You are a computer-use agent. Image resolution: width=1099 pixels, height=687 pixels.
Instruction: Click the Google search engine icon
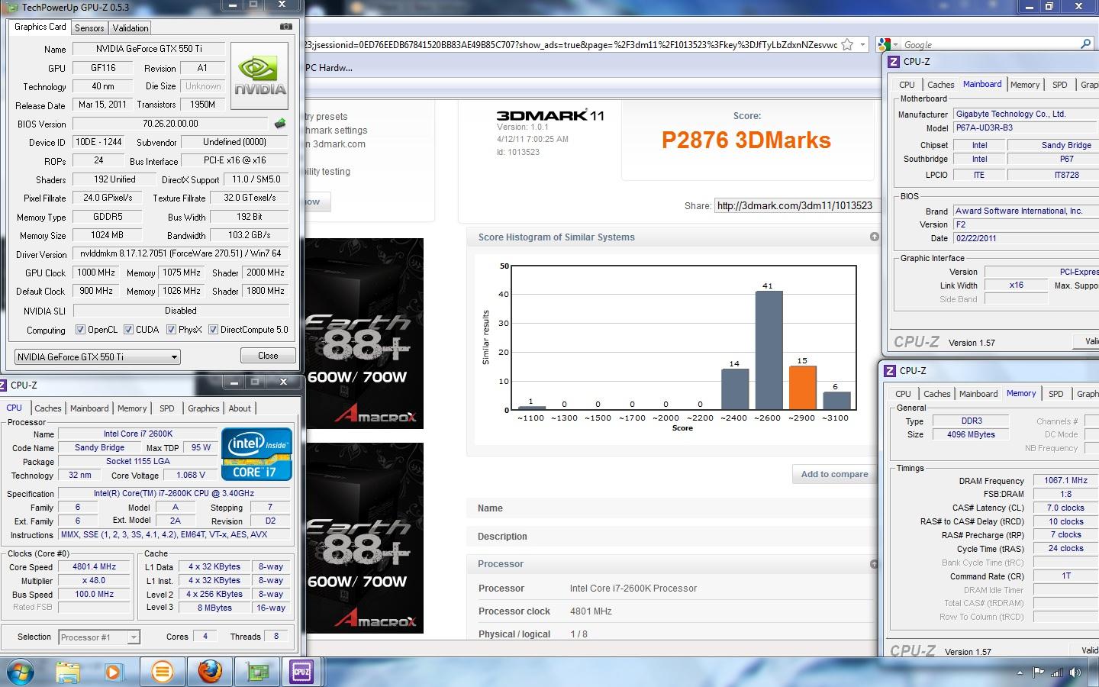(x=885, y=44)
